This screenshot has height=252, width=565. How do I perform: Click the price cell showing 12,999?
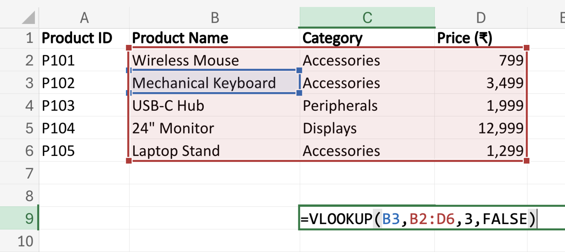[481, 128]
